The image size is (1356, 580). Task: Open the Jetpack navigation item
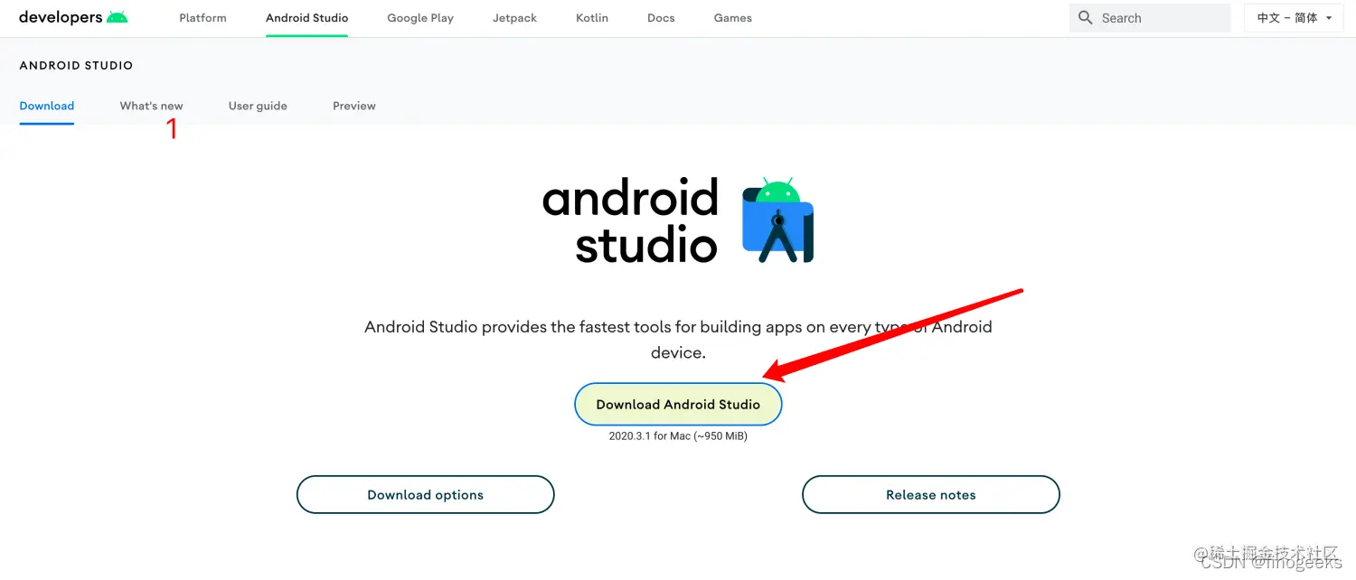click(x=514, y=18)
